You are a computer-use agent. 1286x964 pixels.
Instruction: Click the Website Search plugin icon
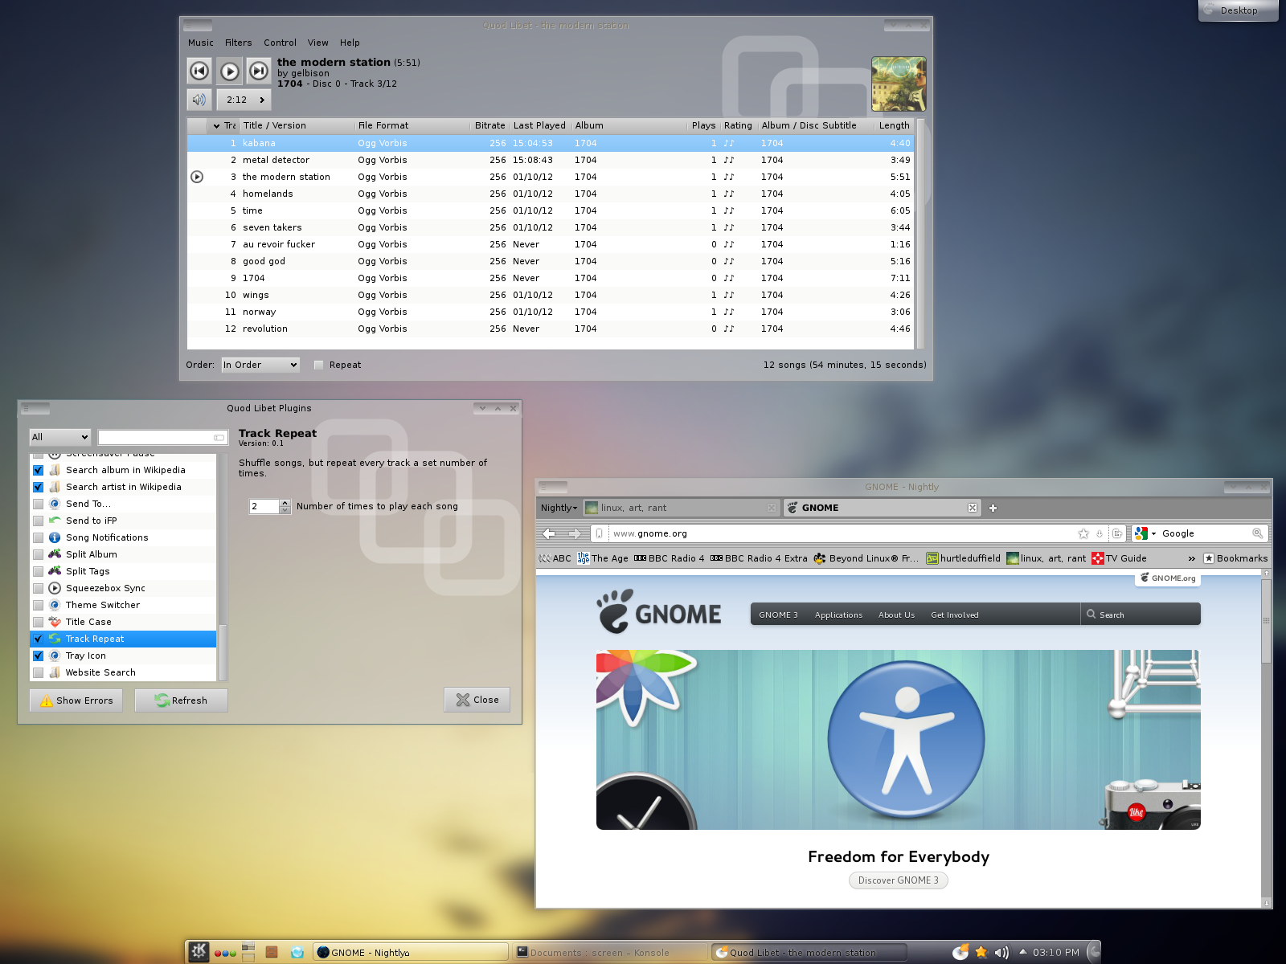tap(55, 672)
